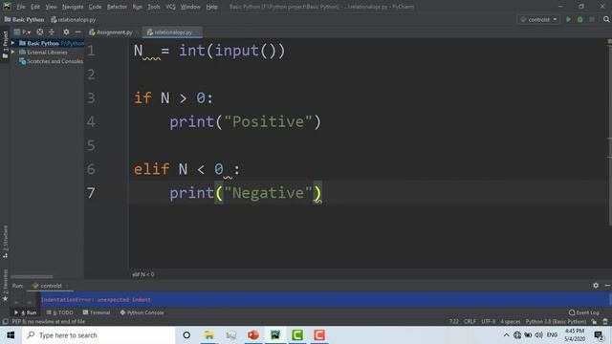Open the Help menu

pos(211,7)
